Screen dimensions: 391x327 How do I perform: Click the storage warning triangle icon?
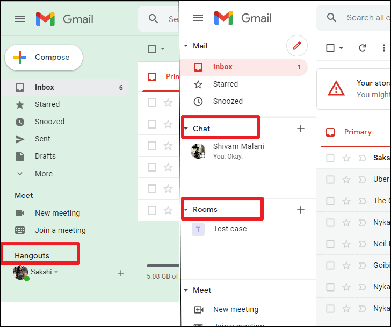click(336, 89)
